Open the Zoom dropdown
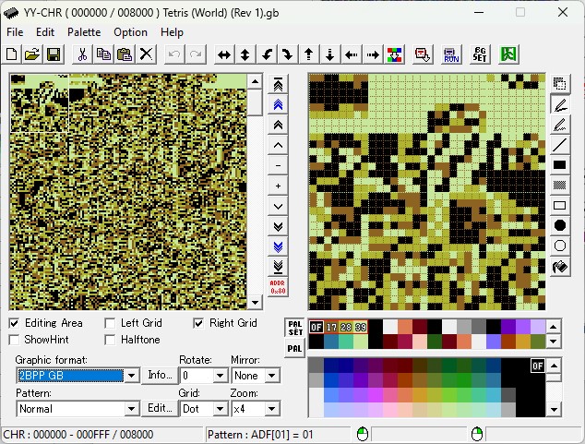This screenshot has width=585, height=444. click(272, 409)
